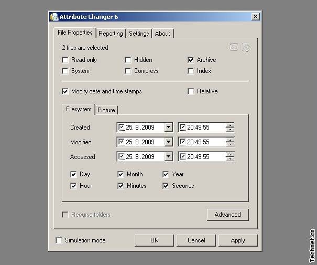Click the Advanced button
The width and height of the screenshot is (317, 265).
click(x=227, y=215)
